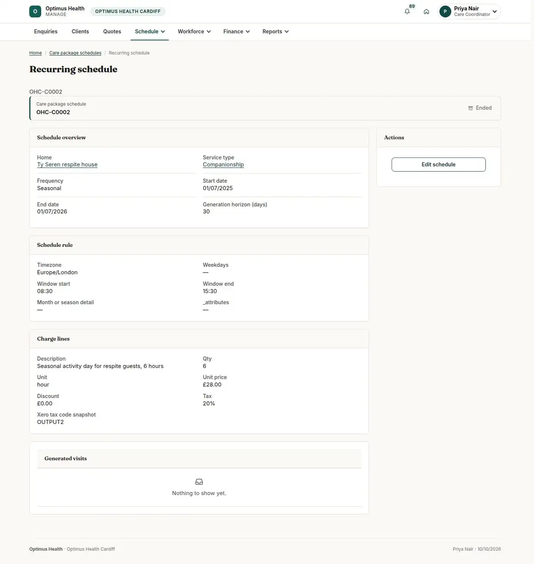Click the home icon in header

click(x=426, y=12)
